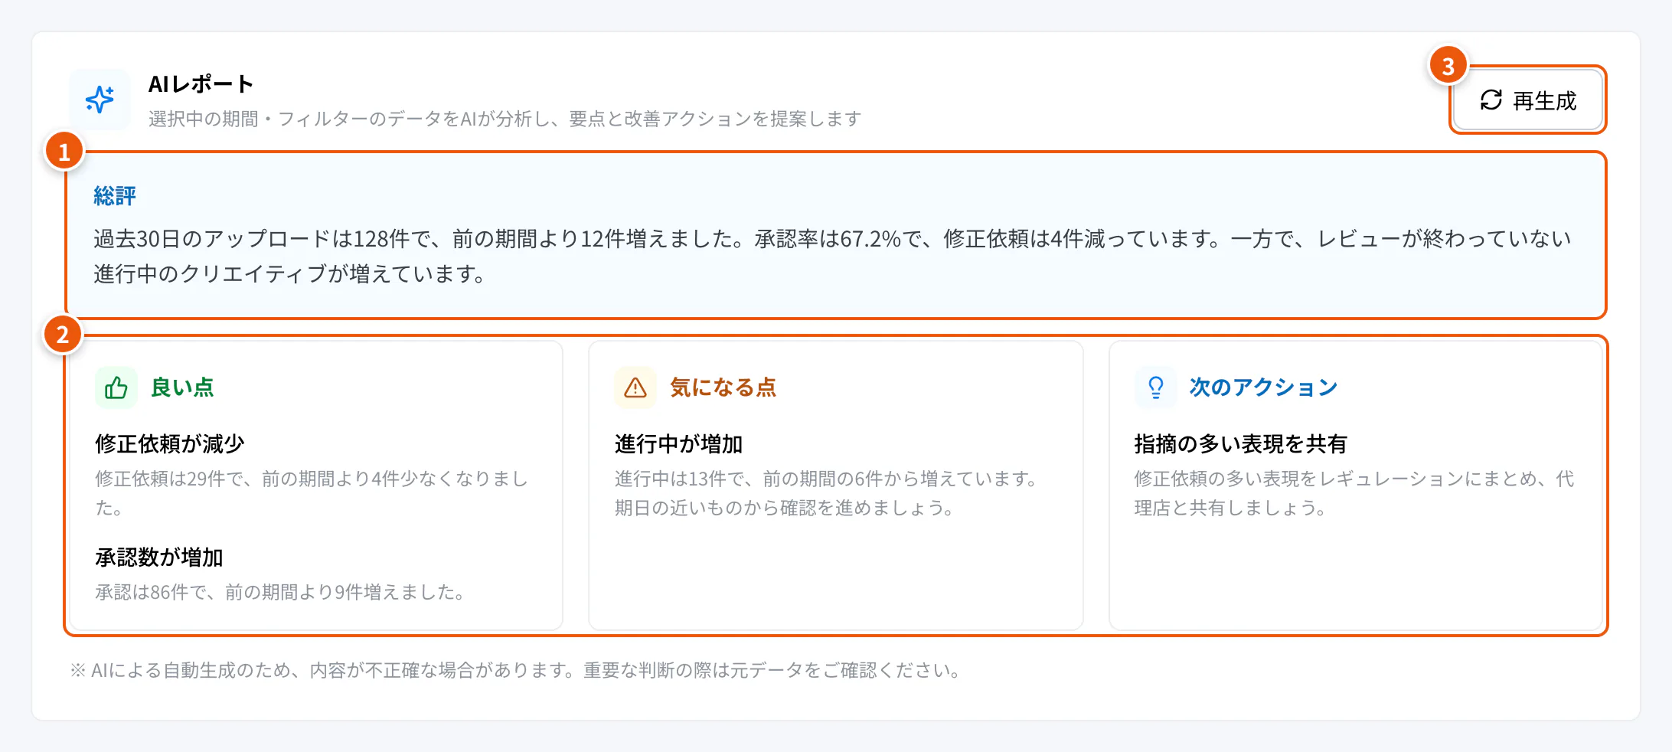Click the summary paragraph starting 過去30日のアップロード
Image resolution: width=1672 pixels, height=752 pixels.
coord(833,256)
